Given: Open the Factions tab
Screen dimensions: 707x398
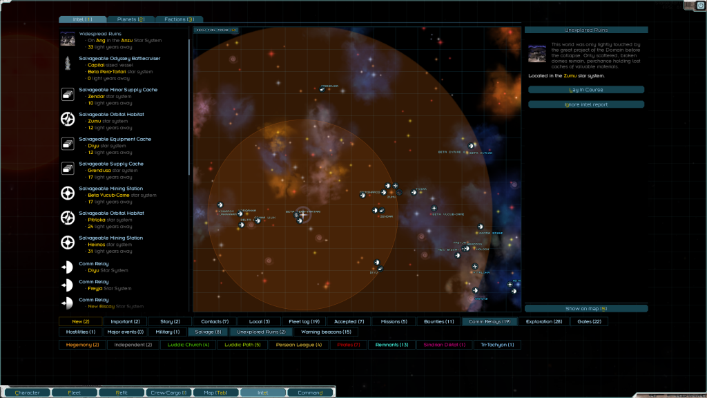Looking at the screenshot, I should (x=179, y=19).
